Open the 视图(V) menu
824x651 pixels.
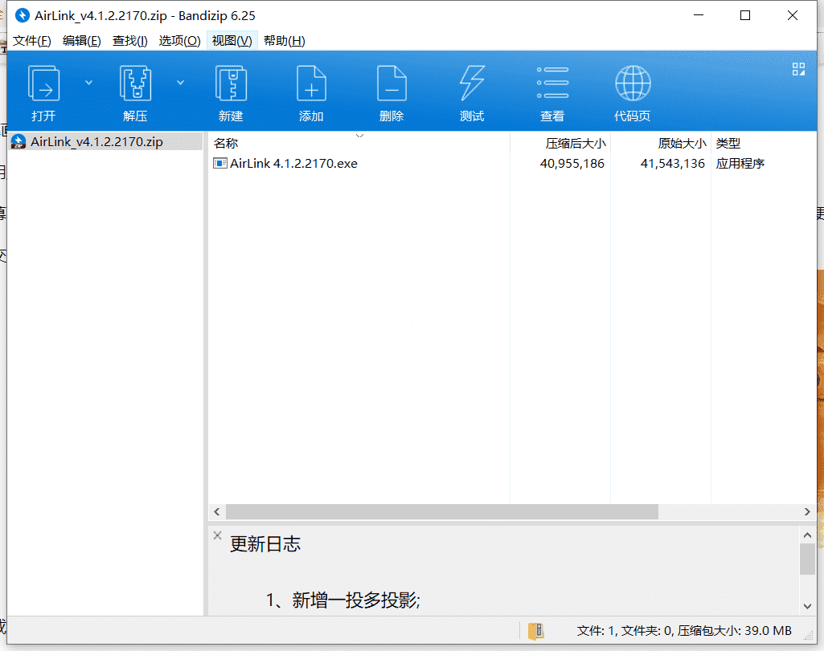232,41
